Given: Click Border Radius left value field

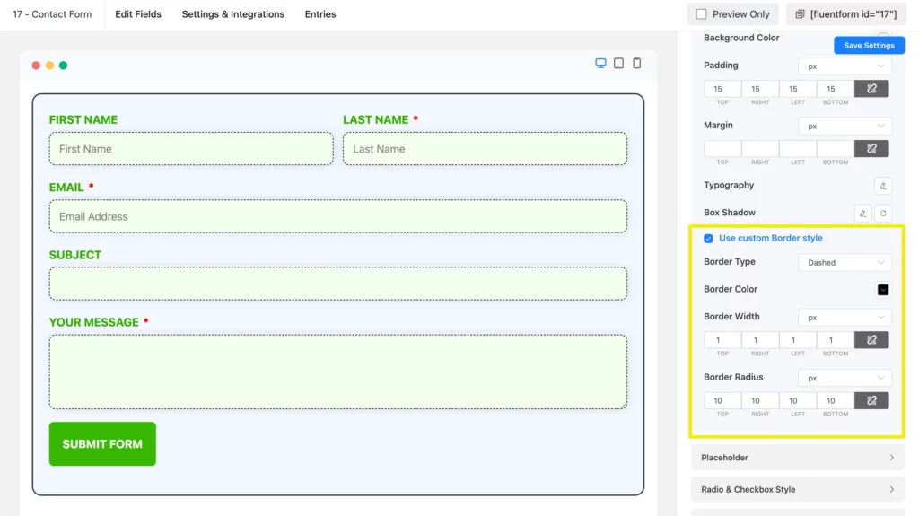Looking at the screenshot, I should click(798, 400).
